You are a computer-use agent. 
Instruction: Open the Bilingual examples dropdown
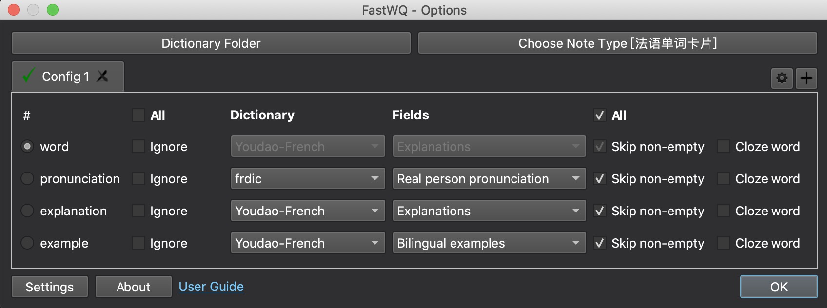click(489, 243)
